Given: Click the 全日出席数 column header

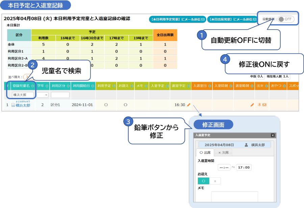Looking at the screenshot, I should tap(165, 35).
